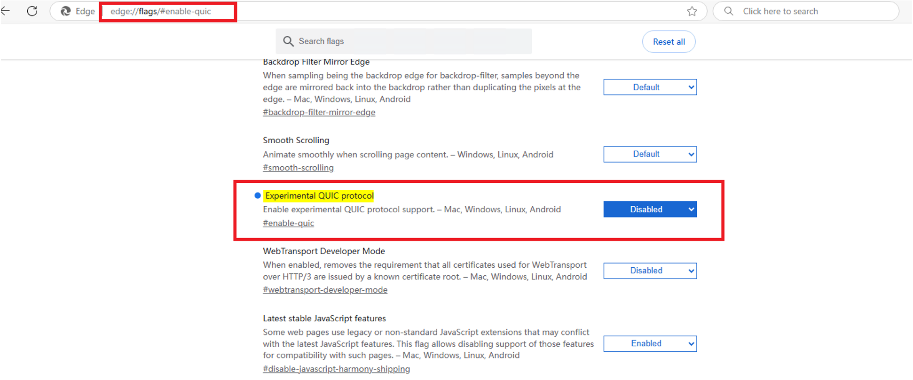Click Reset all button
The image size is (913, 380).
(669, 42)
